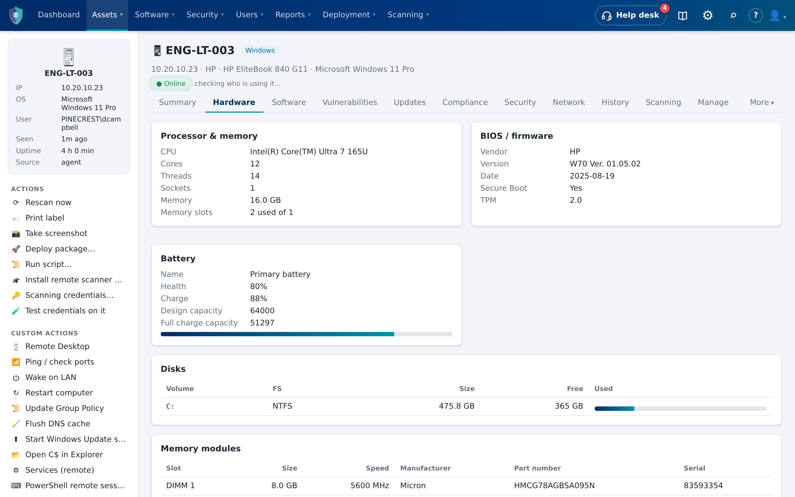Click Wake on LAN power icon
Image resolution: width=795 pixels, height=497 pixels.
(16, 378)
